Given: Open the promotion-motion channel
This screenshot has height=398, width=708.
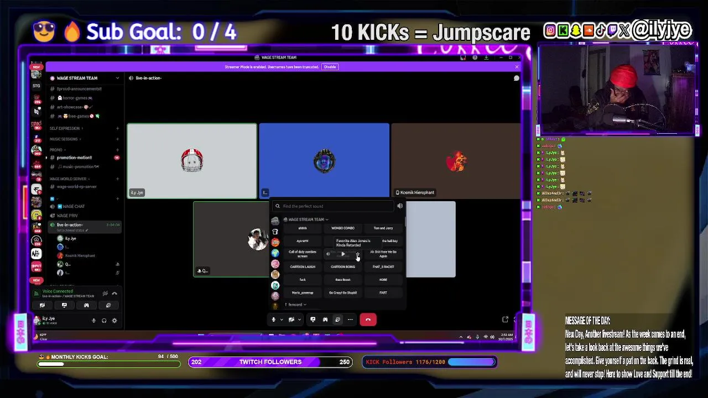Looking at the screenshot, I should coord(84,158).
